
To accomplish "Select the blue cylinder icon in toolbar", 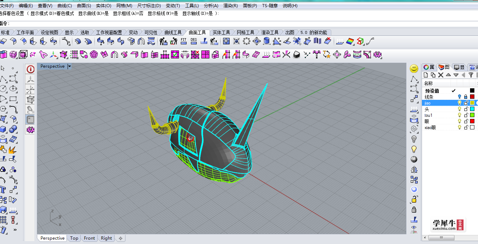I will click(x=267, y=41).
